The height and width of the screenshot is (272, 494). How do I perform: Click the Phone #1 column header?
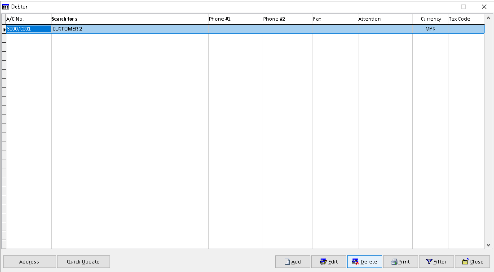point(235,19)
